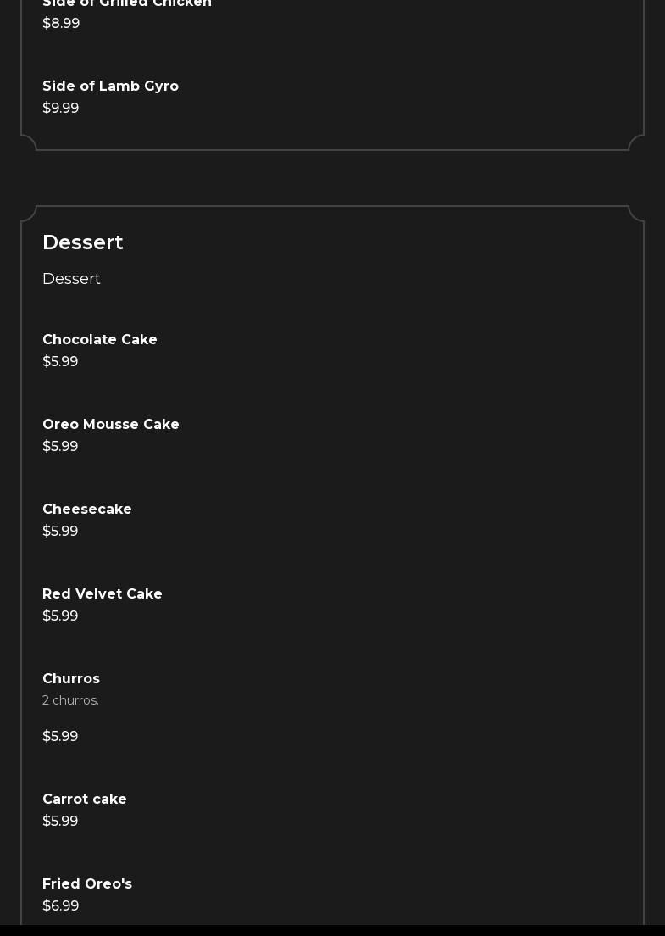The height and width of the screenshot is (936, 665).
Task: Click the $8.99 Grilled Chicken side price
Action: pos(61,24)
